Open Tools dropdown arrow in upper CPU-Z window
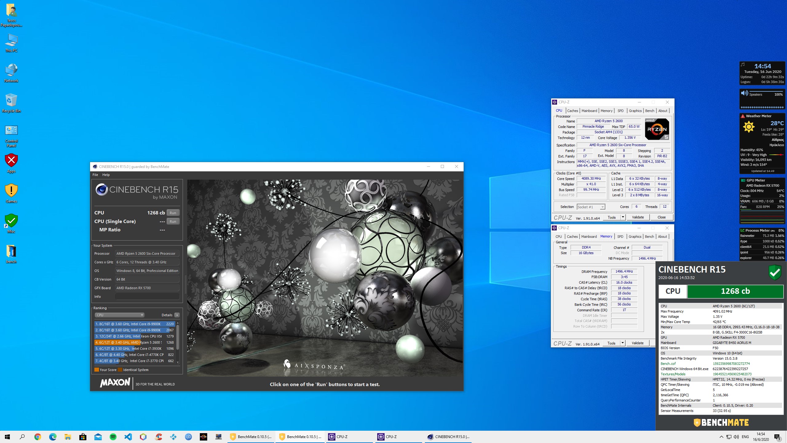Image resolution: width=787 pixels, height=443 pixels. pos(623,217)
